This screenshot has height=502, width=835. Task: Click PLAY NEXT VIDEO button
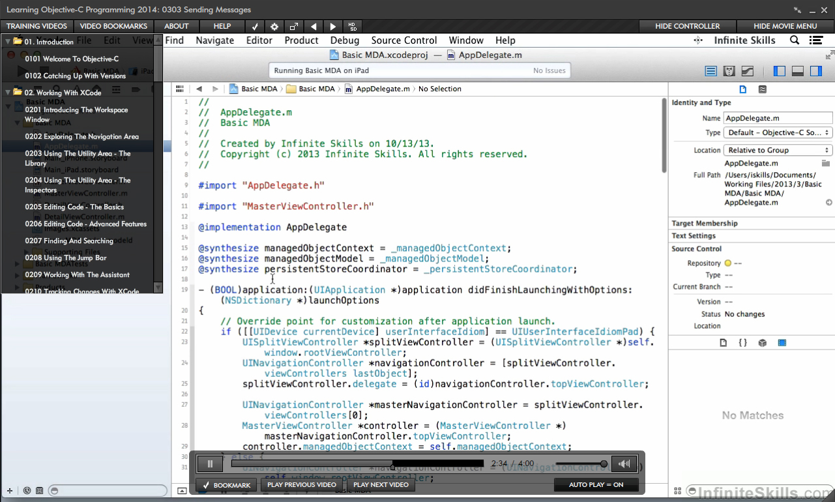pyautogui.click(x=381, y=484)
